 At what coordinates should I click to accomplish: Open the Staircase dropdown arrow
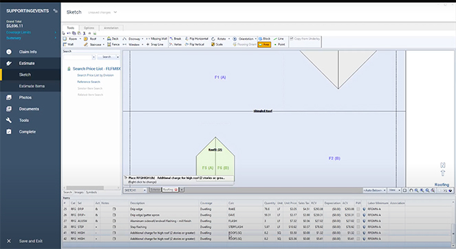[103, 45]
